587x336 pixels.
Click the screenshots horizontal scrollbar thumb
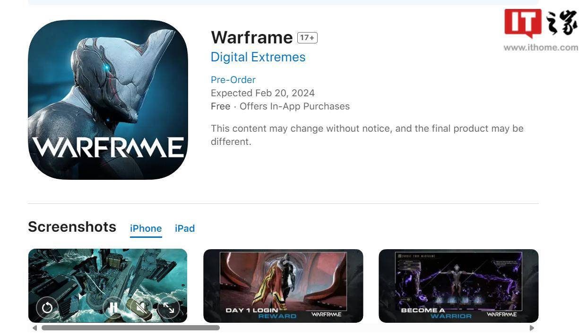(x=130, y=328)
